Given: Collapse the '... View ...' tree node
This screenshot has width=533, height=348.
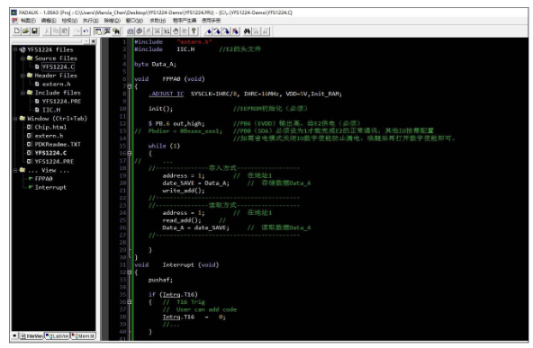Looking at the screenshot, I should [15, 170].
